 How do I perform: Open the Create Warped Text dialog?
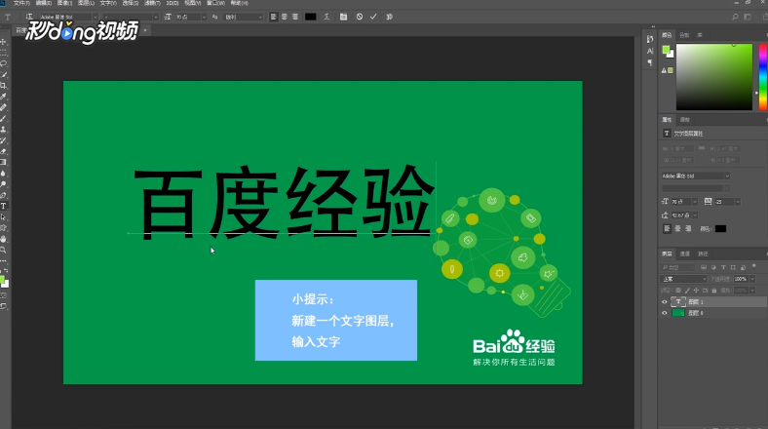(x=326, y=17)
